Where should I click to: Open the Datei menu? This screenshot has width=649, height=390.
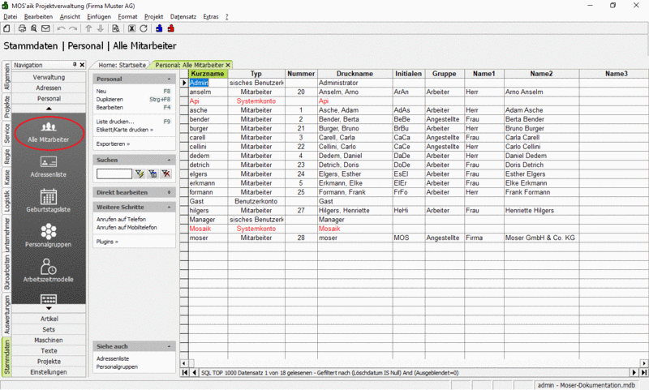coord(11,16)
